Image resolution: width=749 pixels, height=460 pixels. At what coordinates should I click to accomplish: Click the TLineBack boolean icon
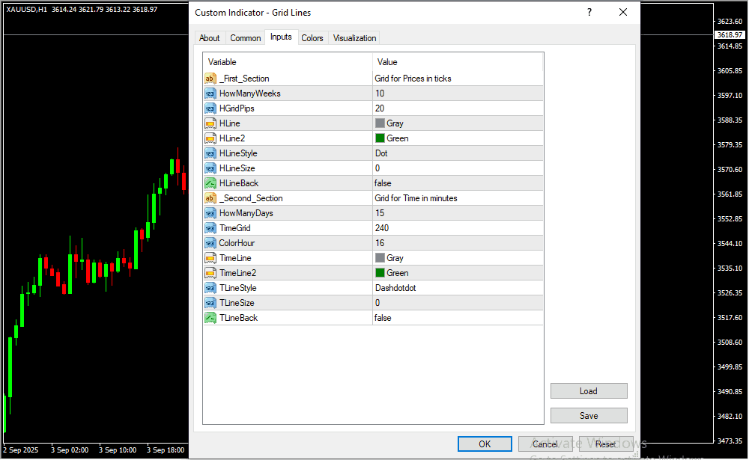(x=210, y=318)
